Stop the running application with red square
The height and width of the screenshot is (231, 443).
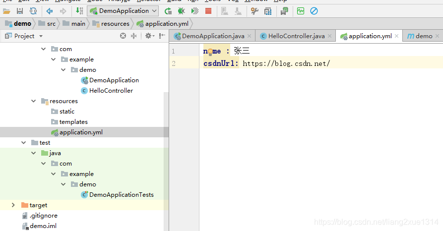tap(208, 11)
